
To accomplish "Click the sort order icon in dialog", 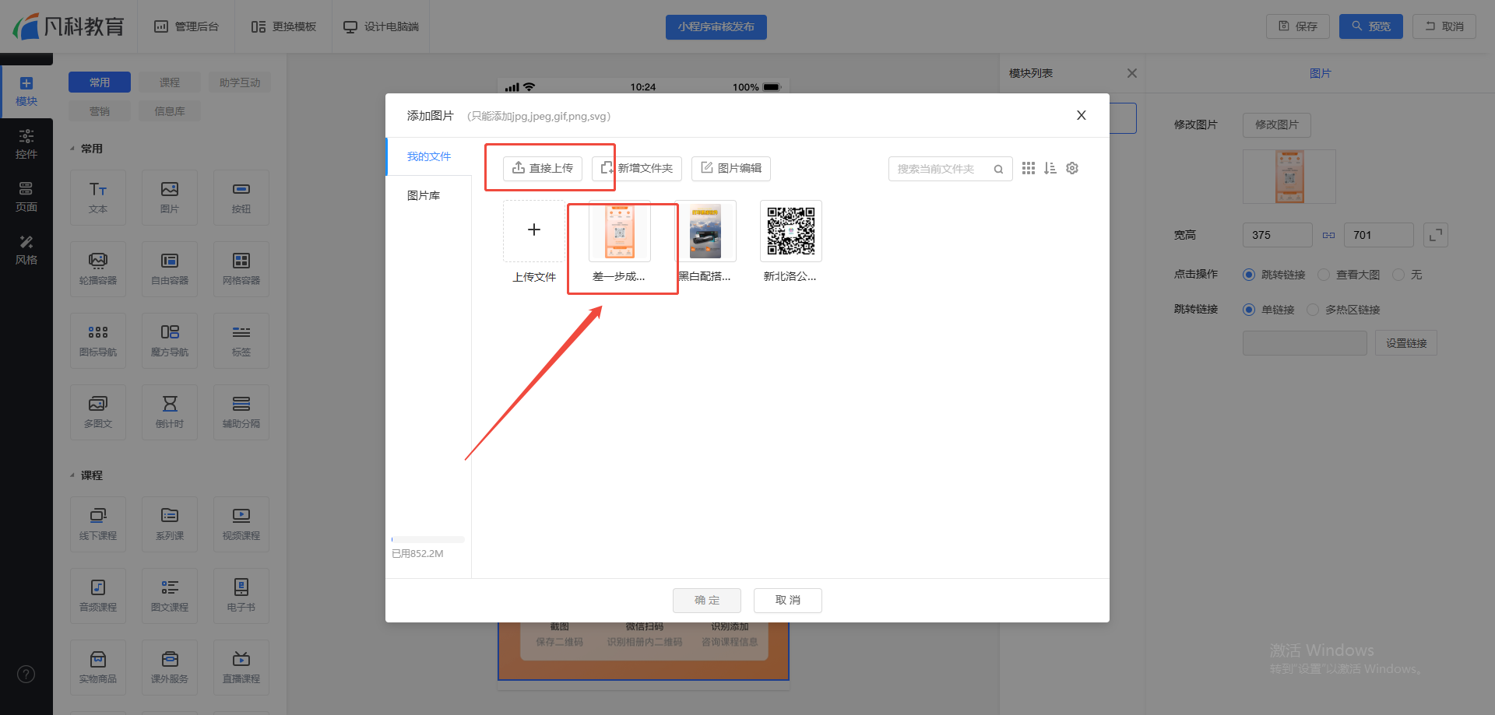I will point(1050,168).
